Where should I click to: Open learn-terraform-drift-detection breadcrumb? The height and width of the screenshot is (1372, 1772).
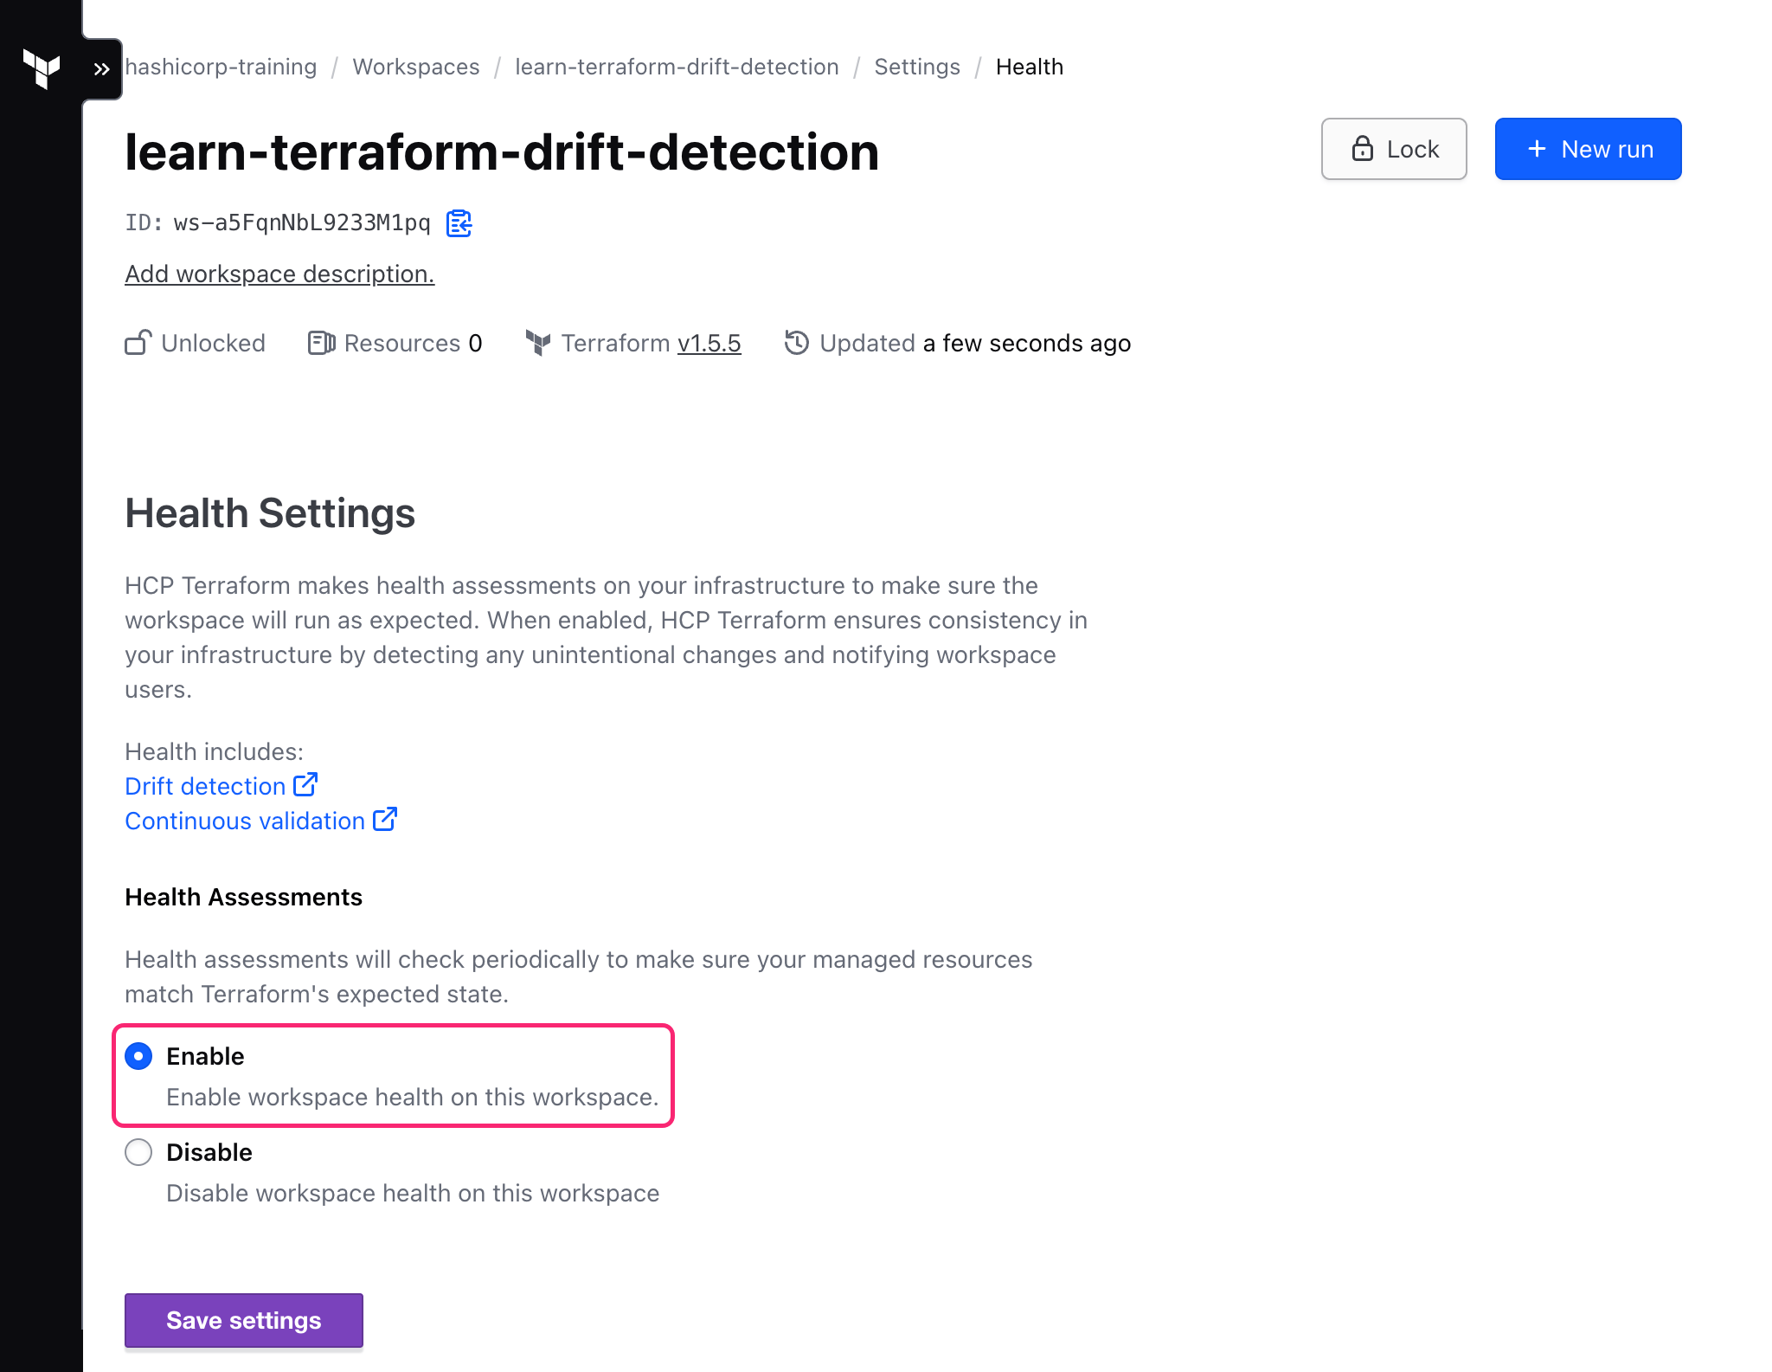677,67
